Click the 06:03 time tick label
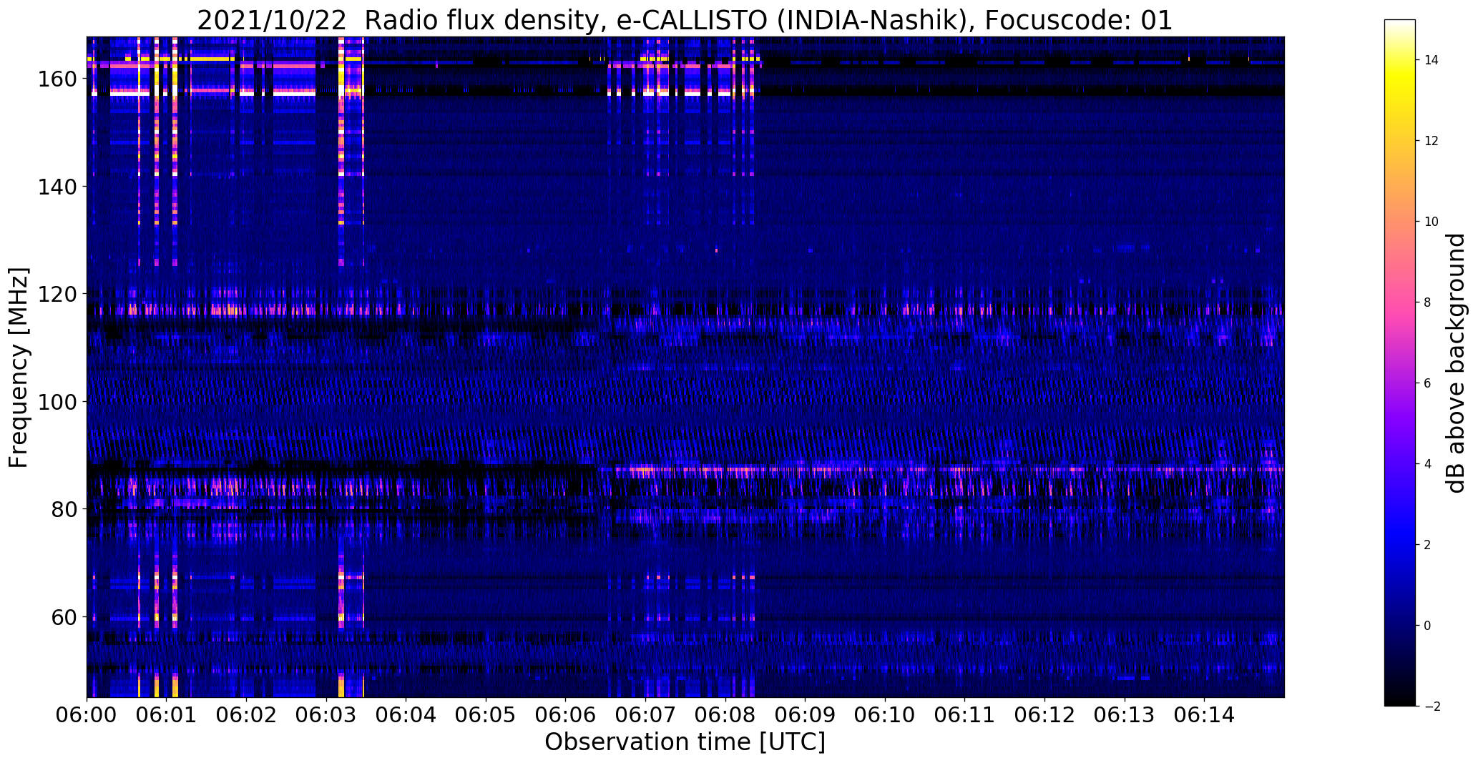This screenshot has width=1478, height=763. [327, 715]
